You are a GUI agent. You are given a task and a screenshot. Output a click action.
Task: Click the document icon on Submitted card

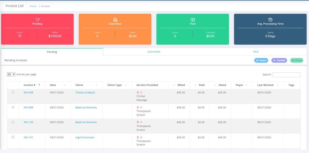click(x=115, y=20)
